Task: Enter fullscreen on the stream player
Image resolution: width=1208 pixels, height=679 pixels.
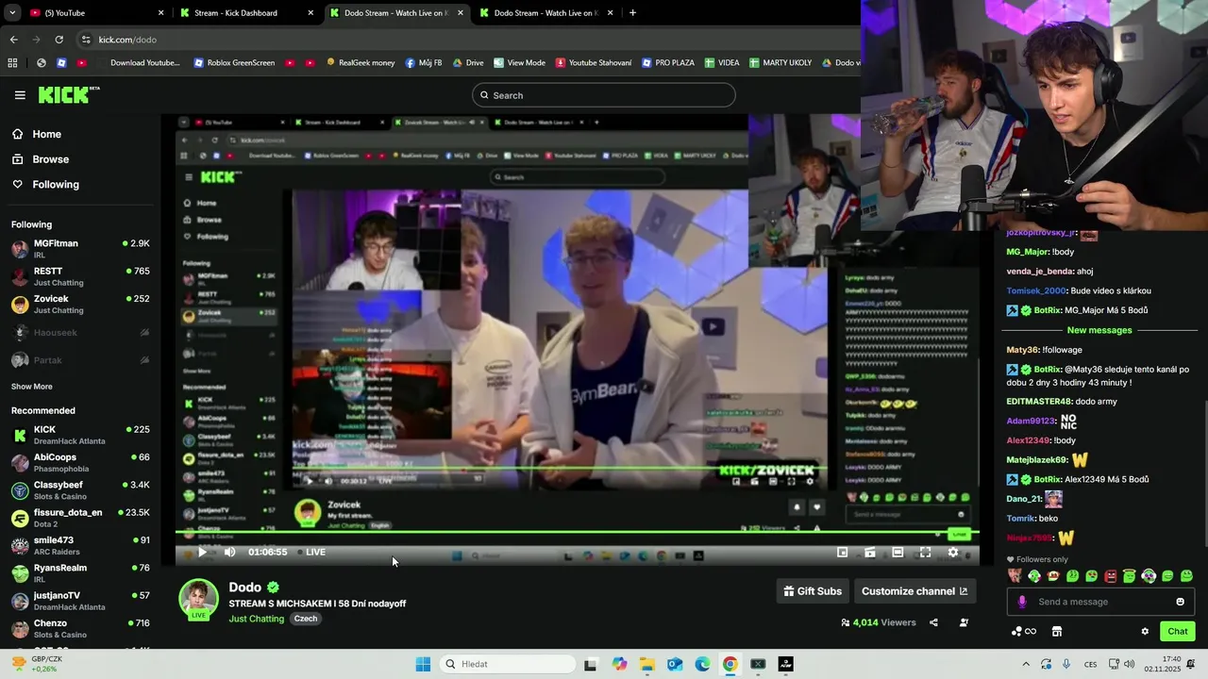Action: point(925,553)
